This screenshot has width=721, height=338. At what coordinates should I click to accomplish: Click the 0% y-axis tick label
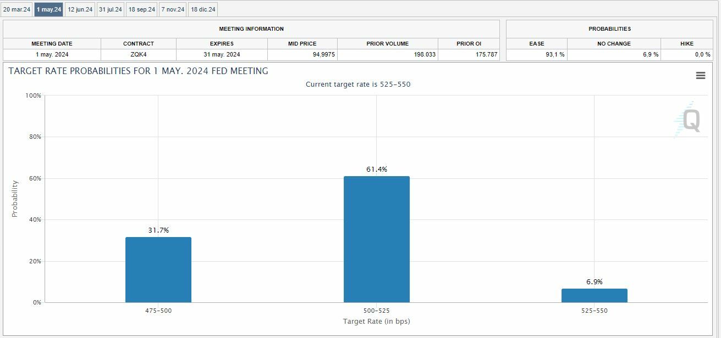click(x=36, y=302)
